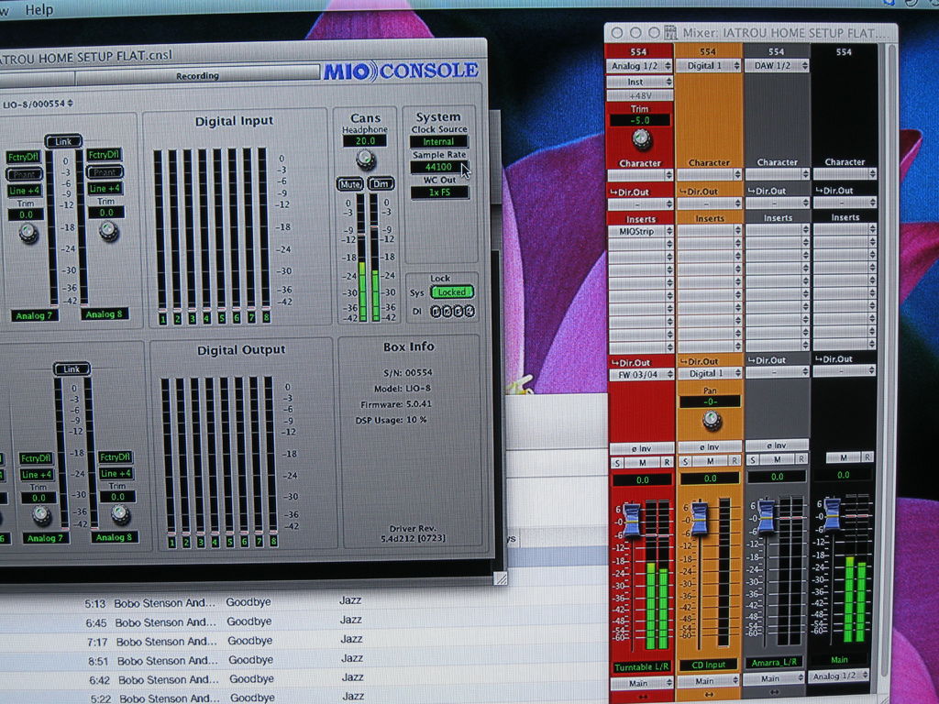Click the Pan -0- value field on the orange strip
This screenshot has width=939, height=704.
(710, 401)
